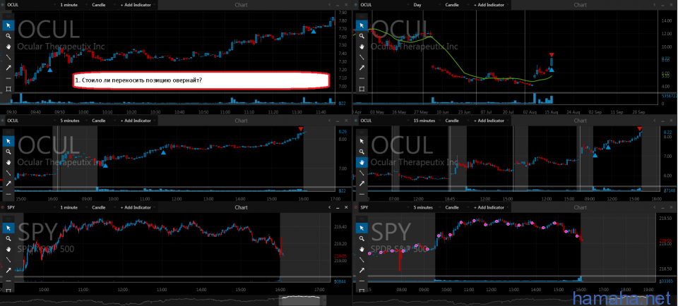This screenshot has height=306, width=678.
Task: Select the hand pan tool in OCUL Day chart
Action: point(362,47)
